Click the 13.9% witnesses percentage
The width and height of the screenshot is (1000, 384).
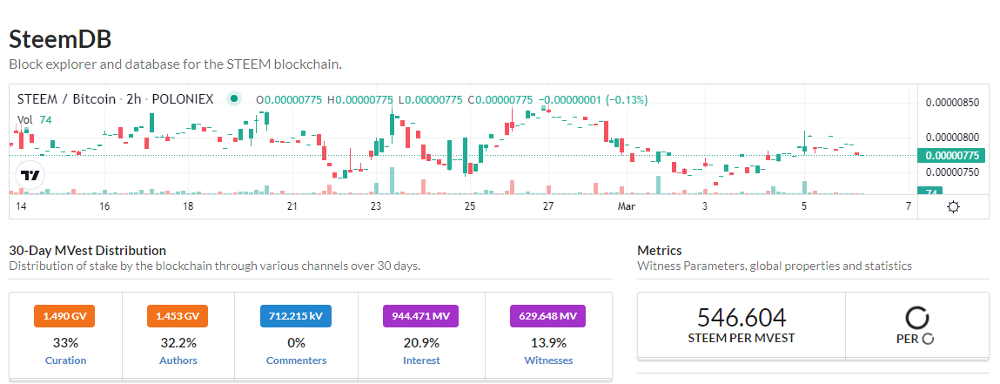coord(548,342)
